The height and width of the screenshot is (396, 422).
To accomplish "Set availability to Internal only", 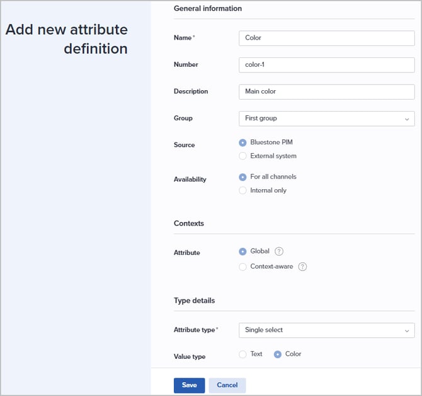I will tap(243, 190).
